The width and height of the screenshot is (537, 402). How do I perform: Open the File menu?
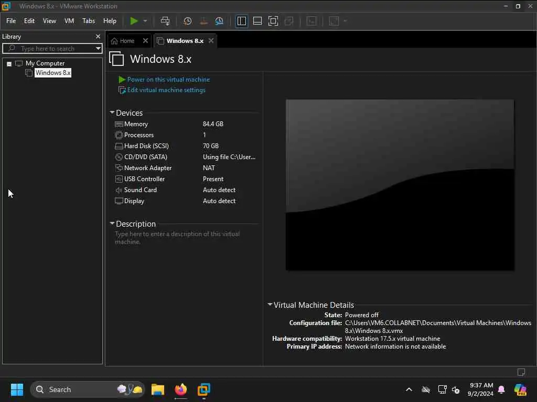[x=11, y=21]
